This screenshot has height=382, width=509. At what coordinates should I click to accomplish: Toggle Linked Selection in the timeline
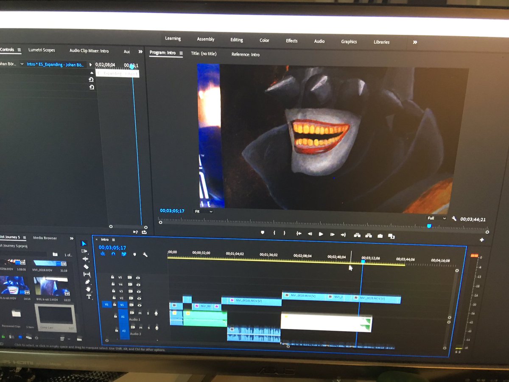tap(124, 254)
